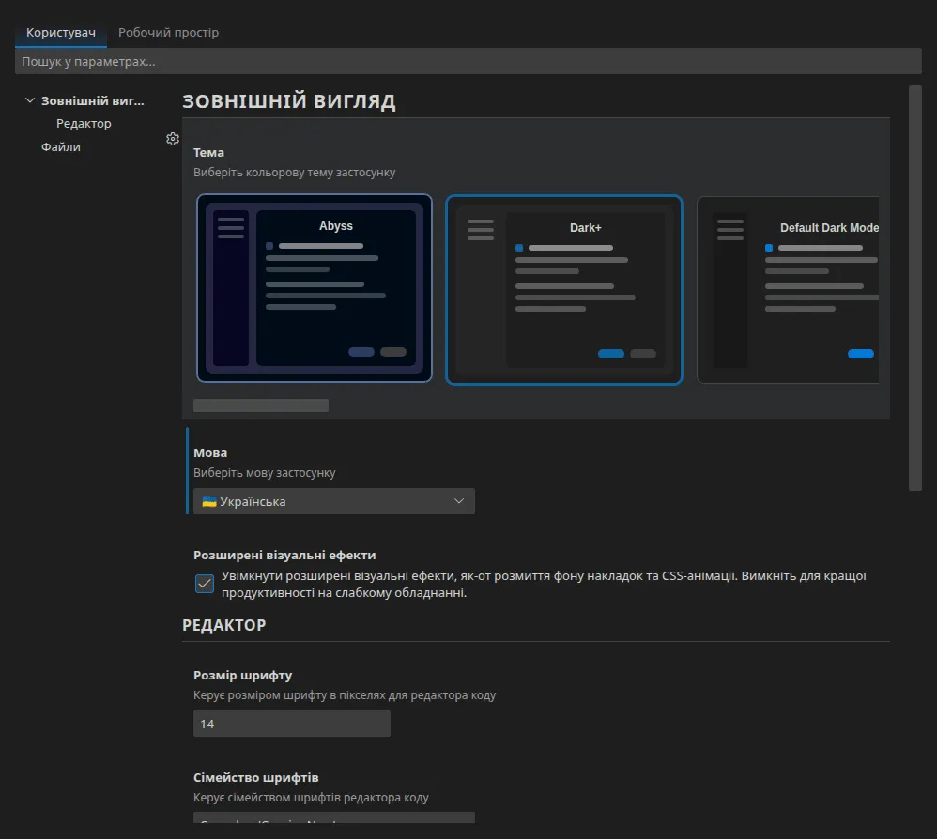Click the Мова setting title
937x839 pixels.
[210, 452]
